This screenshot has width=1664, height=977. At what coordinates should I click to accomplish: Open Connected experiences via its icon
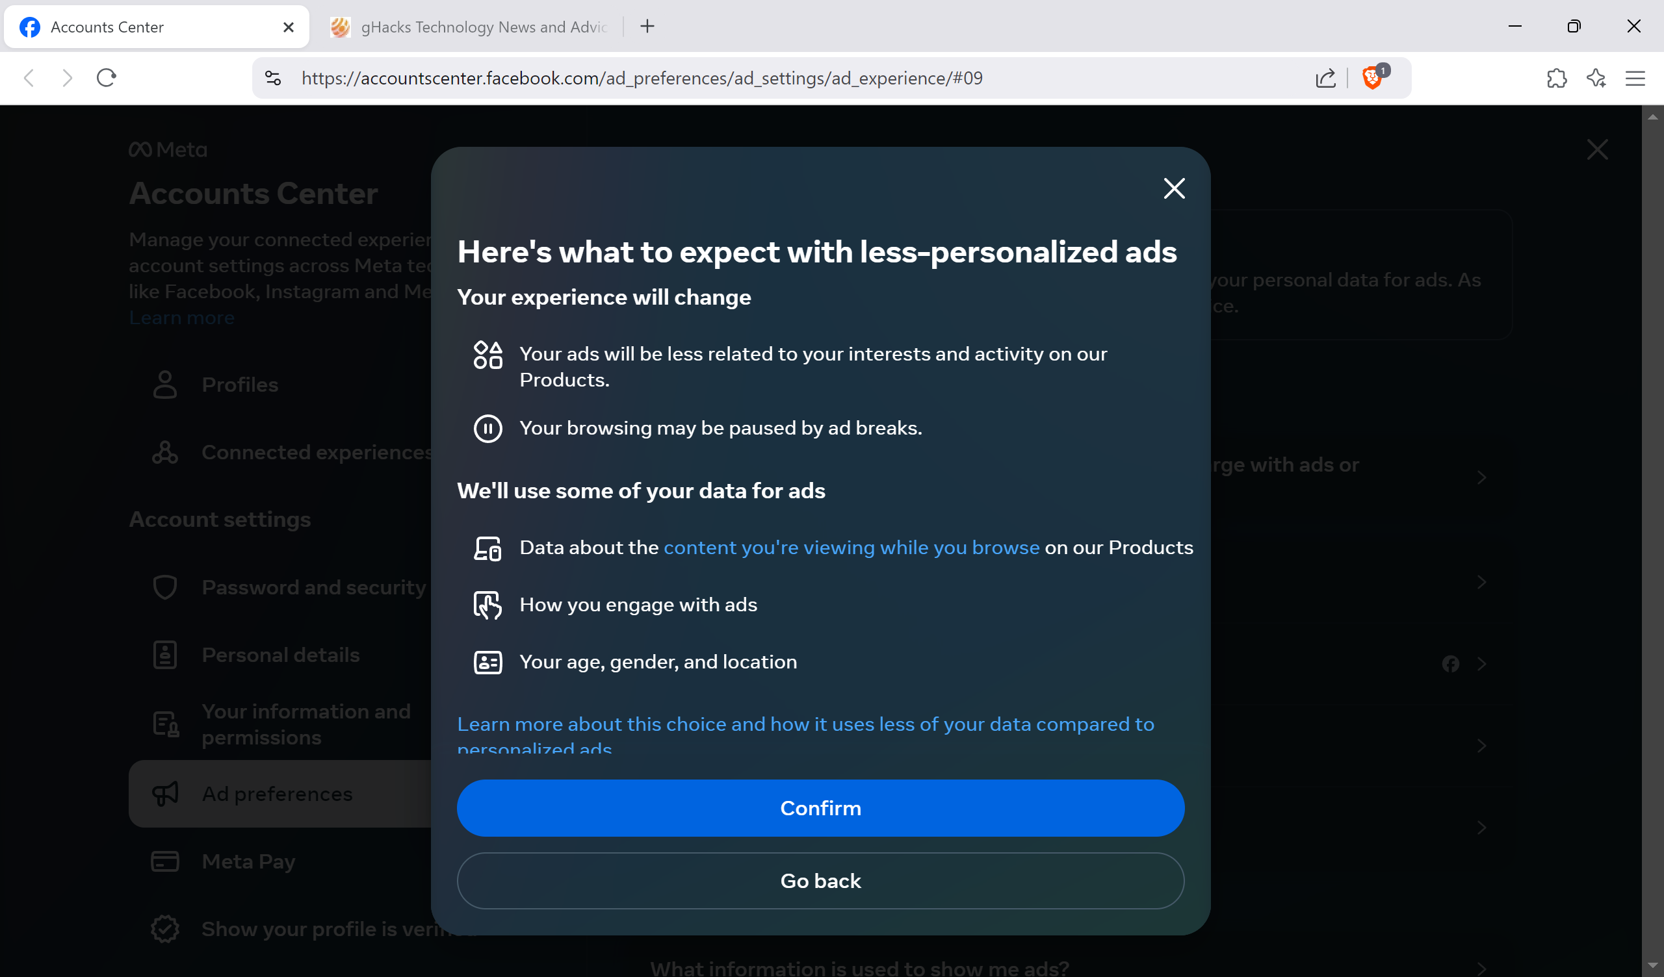pos(165,452)
